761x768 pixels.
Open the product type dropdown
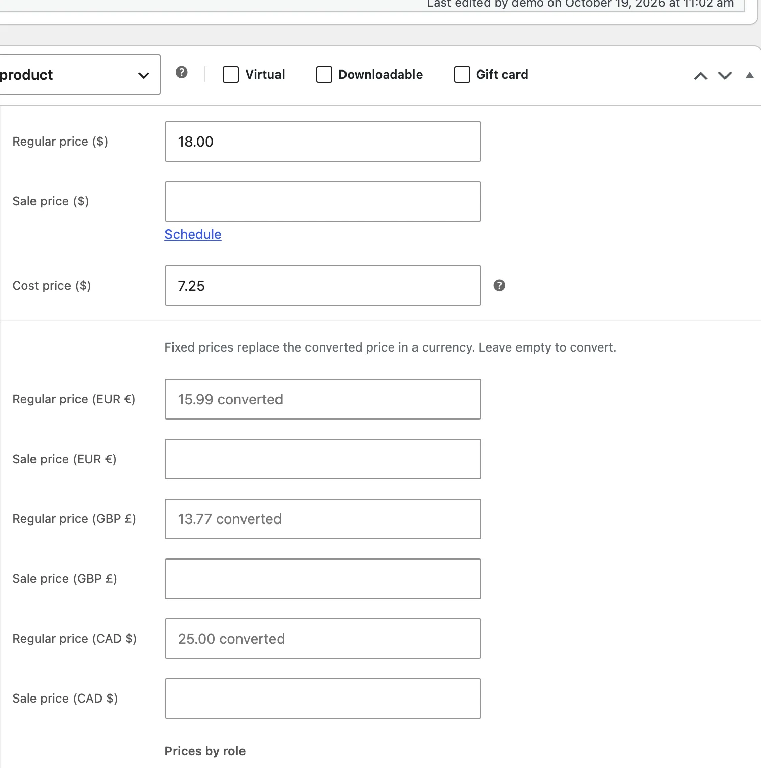(79, 75)
